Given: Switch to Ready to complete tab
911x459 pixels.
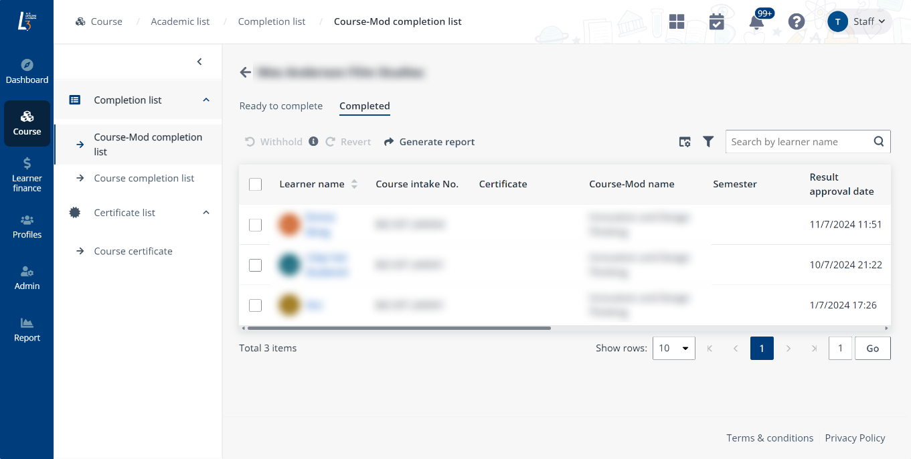Looking at the screenshot, I should tap(280, 106).
